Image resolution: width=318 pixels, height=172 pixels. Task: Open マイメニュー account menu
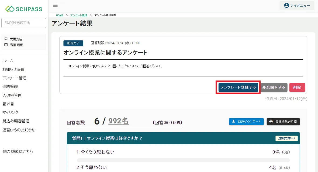(297, 6)
